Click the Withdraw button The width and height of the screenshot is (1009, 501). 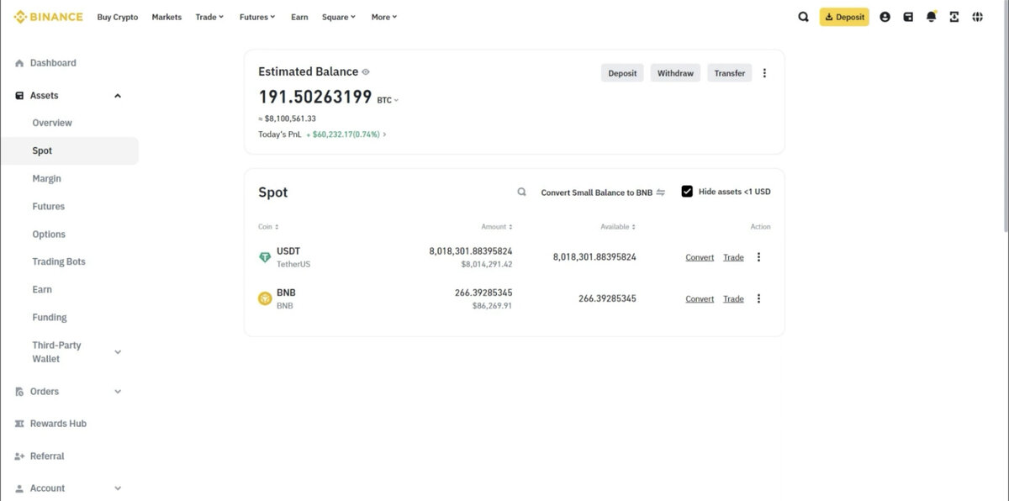[675, 73]
